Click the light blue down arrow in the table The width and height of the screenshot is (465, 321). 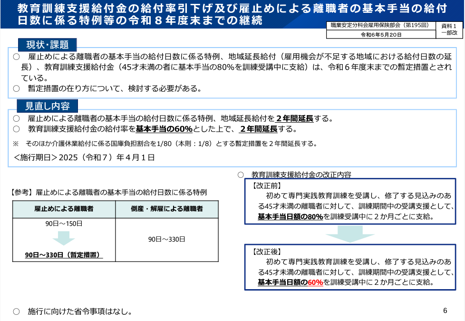tap(64, 238)
